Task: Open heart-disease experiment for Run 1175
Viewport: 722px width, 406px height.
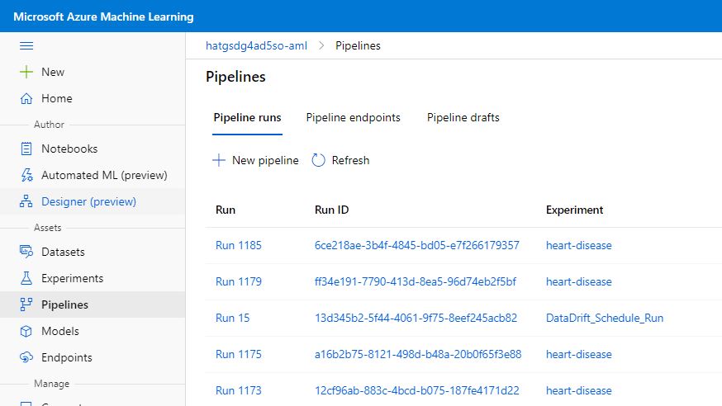Action: (579, 354)
